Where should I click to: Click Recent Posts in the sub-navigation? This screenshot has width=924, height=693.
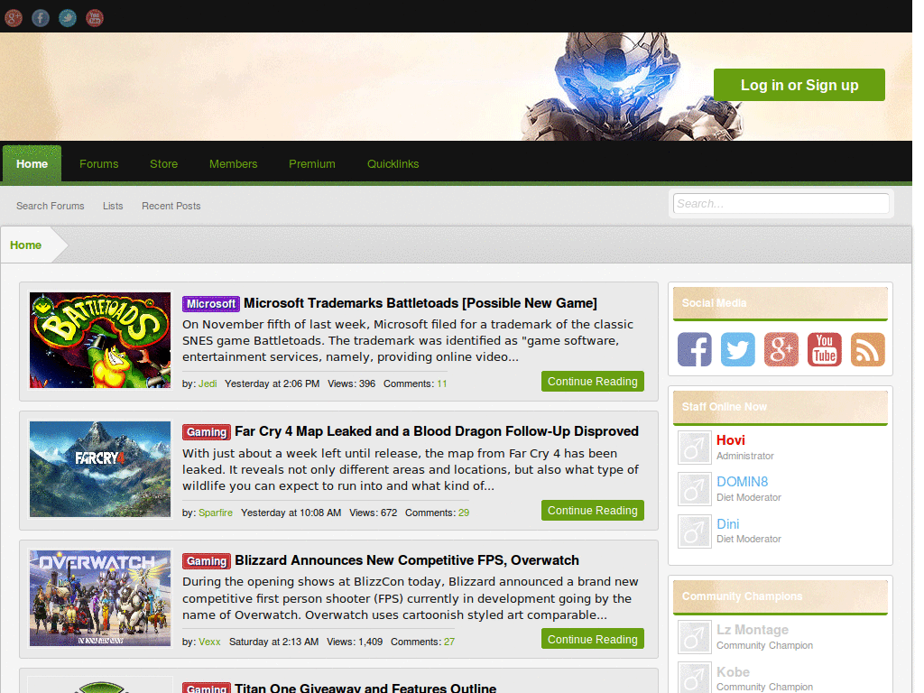click(171, 206)
